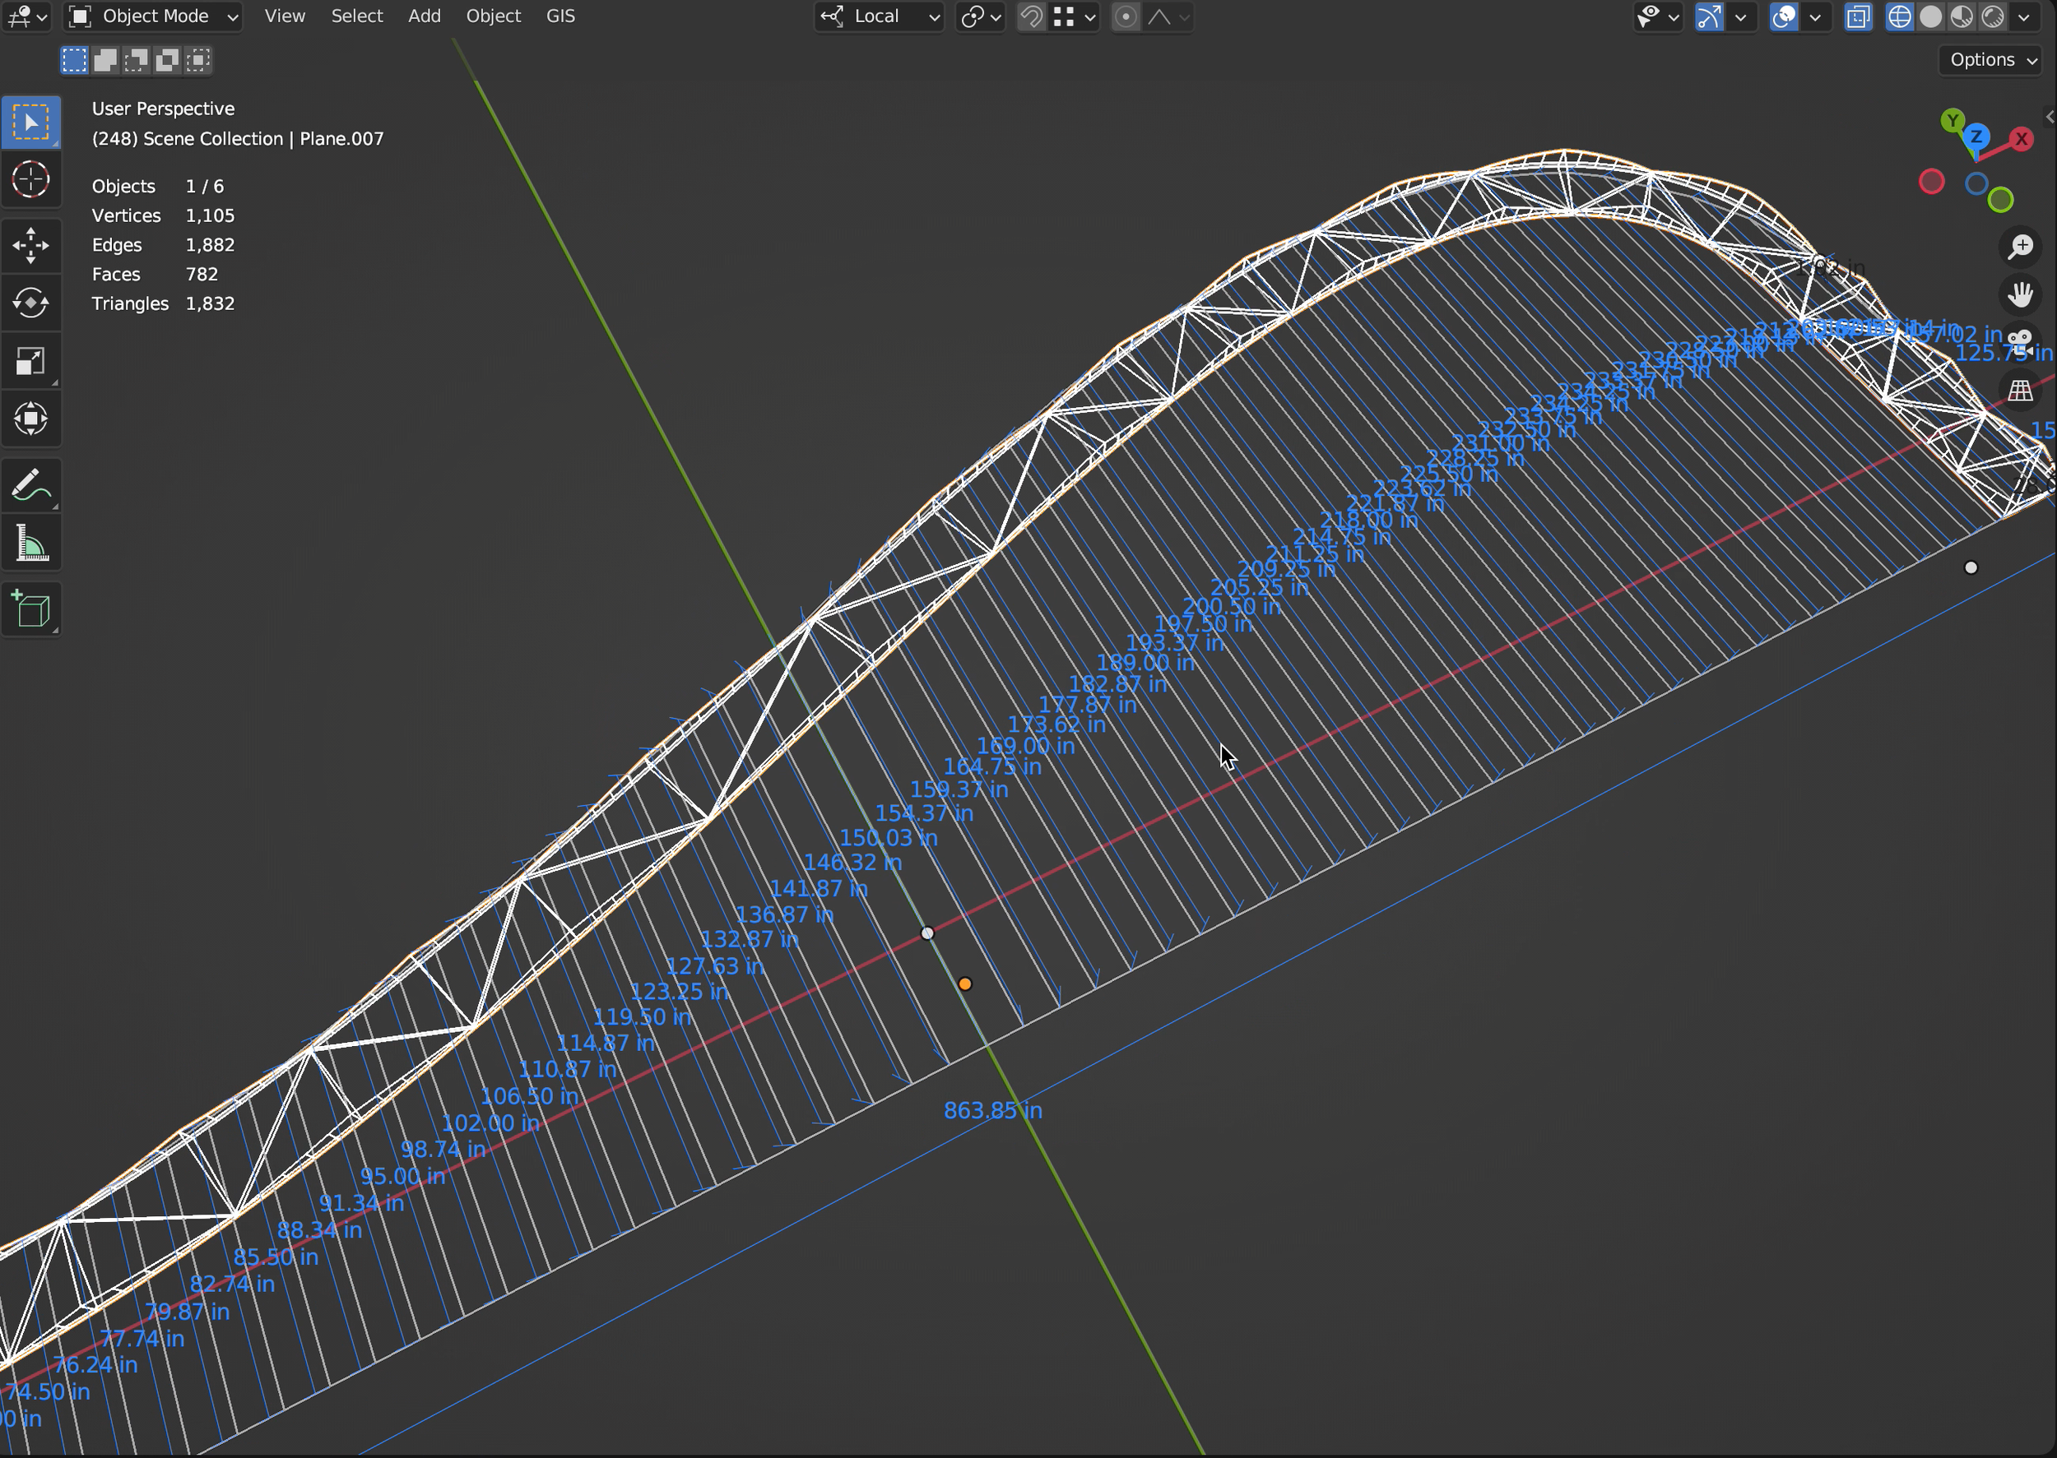Click the orange object origin dot

coord(964,984)
